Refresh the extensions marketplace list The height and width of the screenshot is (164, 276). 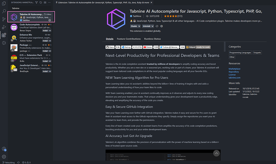pos(40,2)
